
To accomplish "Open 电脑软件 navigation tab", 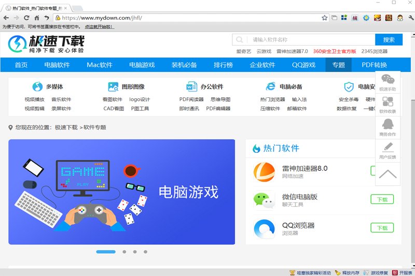I will (x=57, y=65).
